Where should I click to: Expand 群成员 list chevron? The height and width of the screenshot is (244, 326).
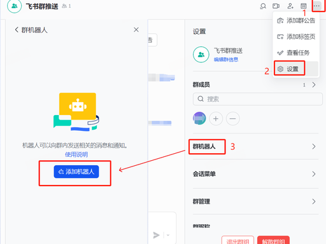pyautogui.click(x=314, y=85)
